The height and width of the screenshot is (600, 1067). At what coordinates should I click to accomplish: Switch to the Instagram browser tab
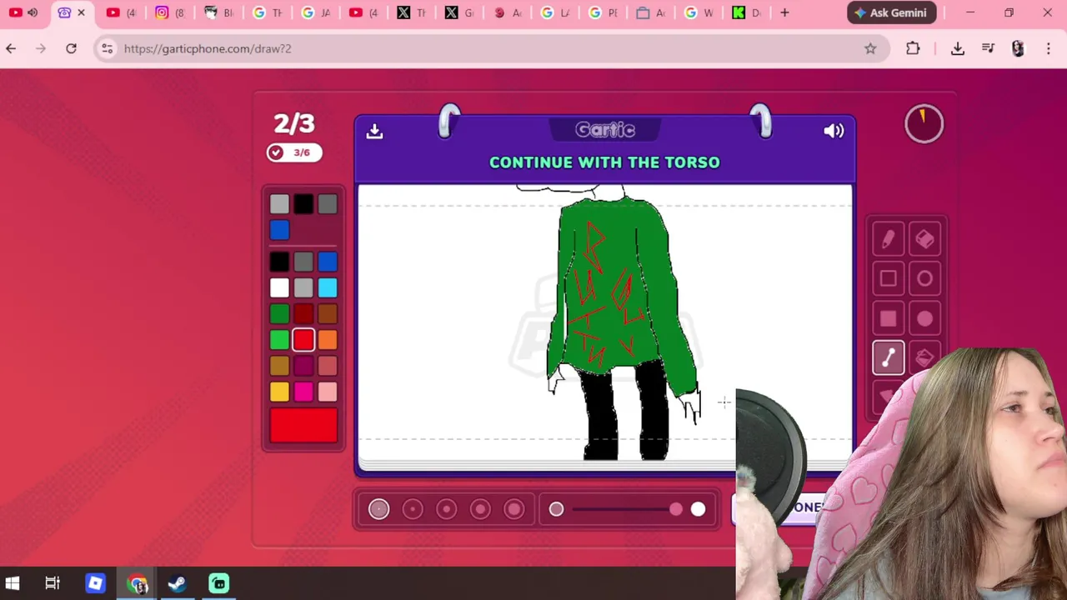click(170, 12)
